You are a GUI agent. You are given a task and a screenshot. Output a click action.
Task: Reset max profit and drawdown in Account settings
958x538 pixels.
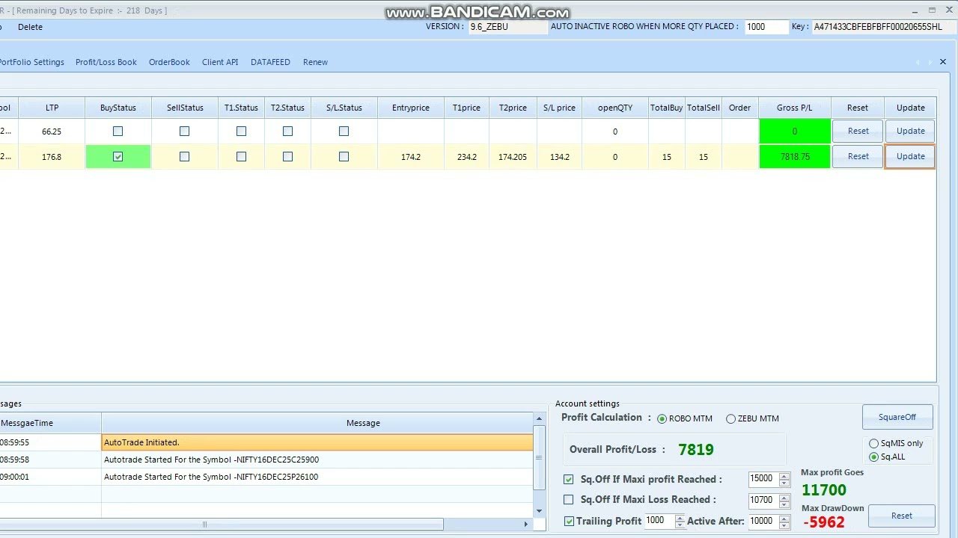pyautogui.click(x=902, y=516)
